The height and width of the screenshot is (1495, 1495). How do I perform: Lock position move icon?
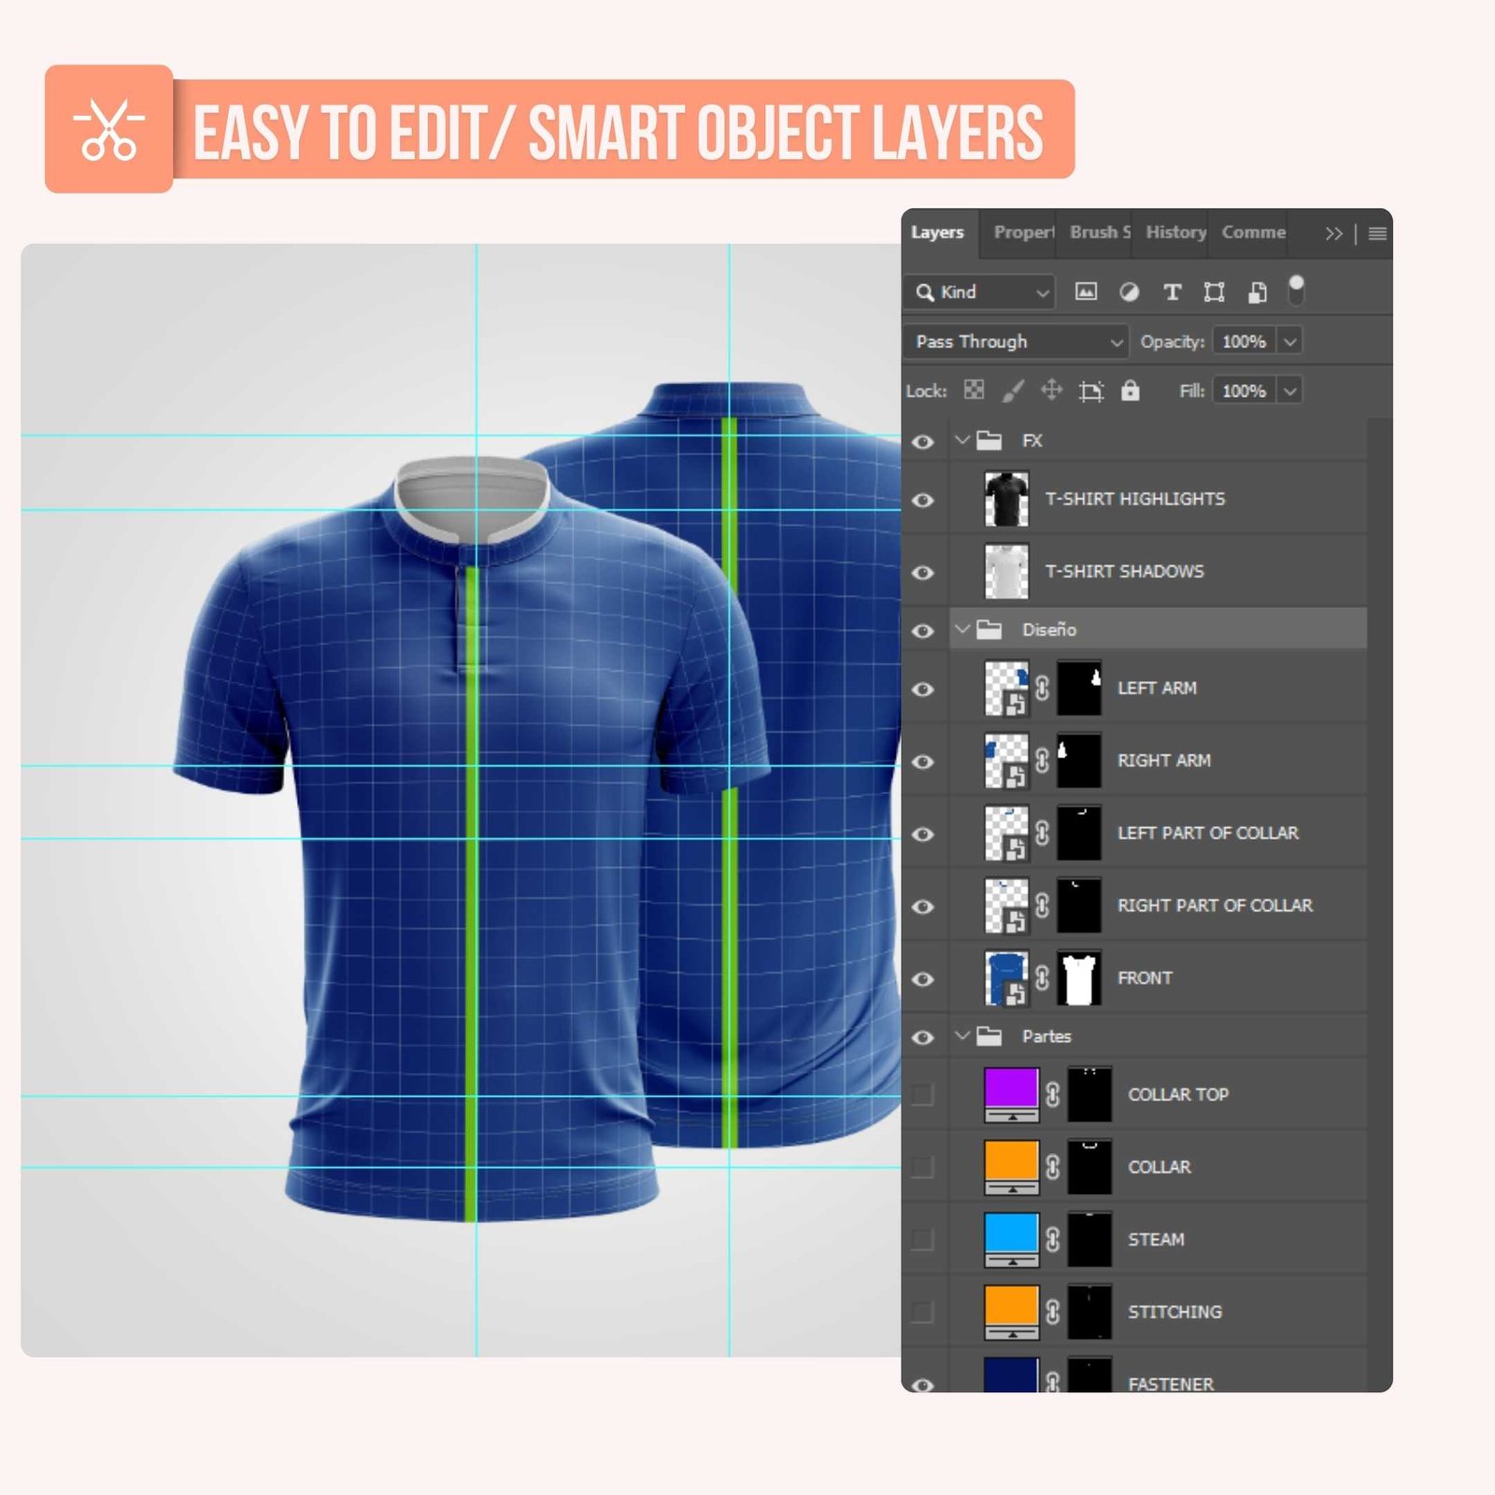[1051, 390]
